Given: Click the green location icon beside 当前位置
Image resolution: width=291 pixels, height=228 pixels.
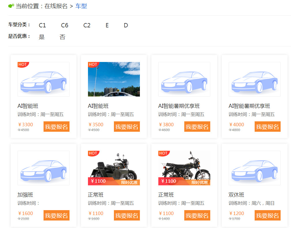Looking at the screenshot, I should coord(11,6).
